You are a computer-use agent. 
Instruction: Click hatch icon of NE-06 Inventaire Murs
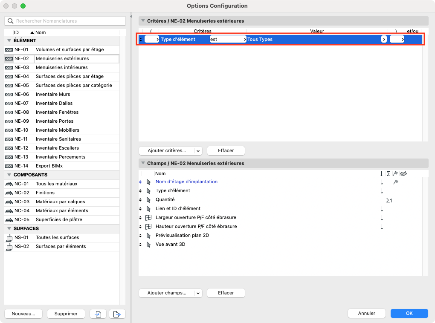9,95
